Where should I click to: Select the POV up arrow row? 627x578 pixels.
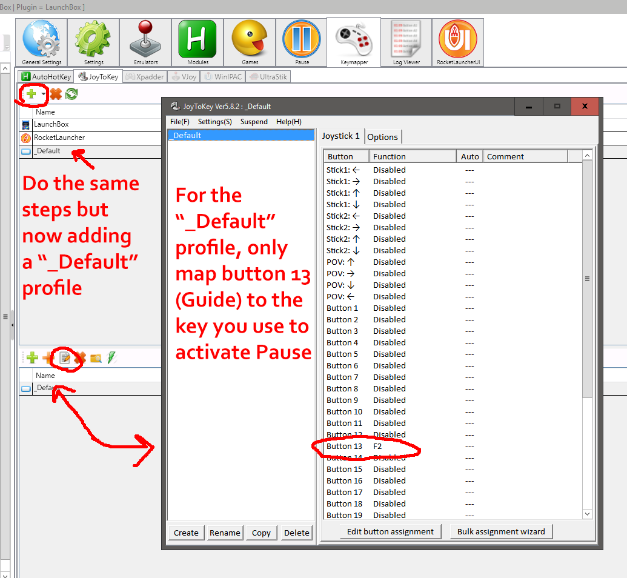453,262
